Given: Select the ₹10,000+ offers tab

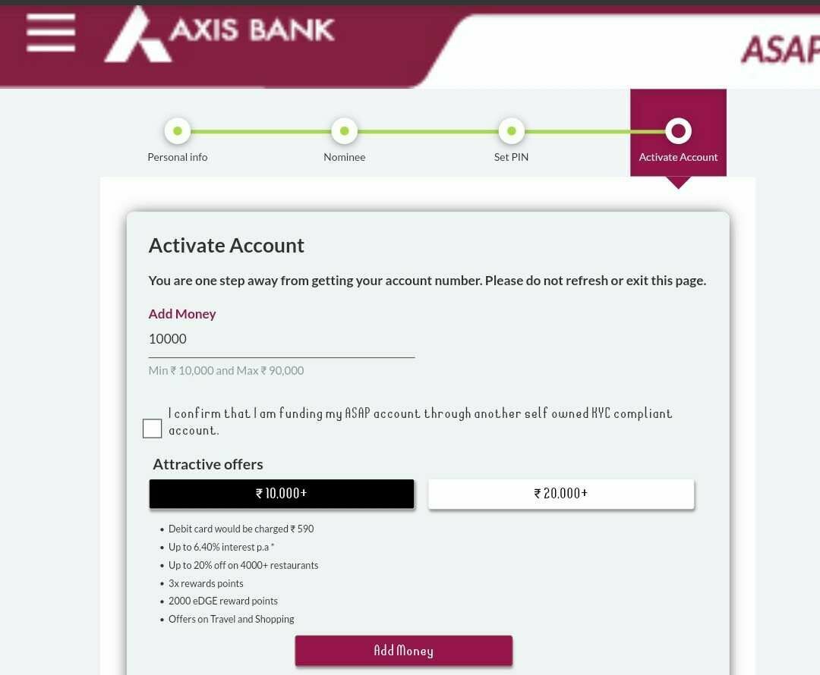Looking at the screenshot, I should 281,493.
